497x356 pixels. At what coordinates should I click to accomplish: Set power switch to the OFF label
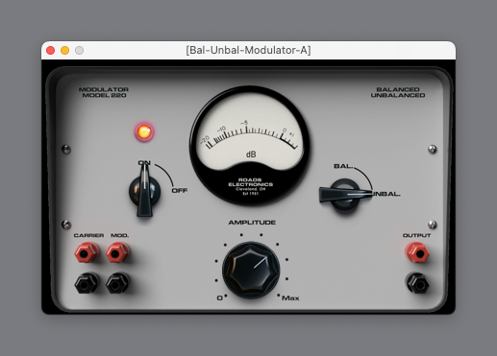tap(180, 191)
